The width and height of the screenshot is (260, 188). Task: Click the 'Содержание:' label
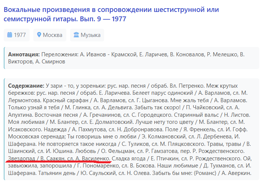pos(26,86)
